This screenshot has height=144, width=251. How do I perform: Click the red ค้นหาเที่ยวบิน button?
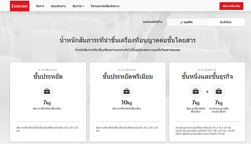tap(231, 6)
